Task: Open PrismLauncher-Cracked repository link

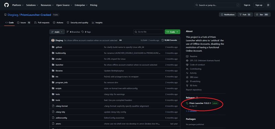Action: [x=36, y=15]
